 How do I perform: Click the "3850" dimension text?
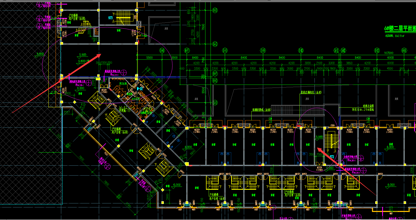click(349, 63)
